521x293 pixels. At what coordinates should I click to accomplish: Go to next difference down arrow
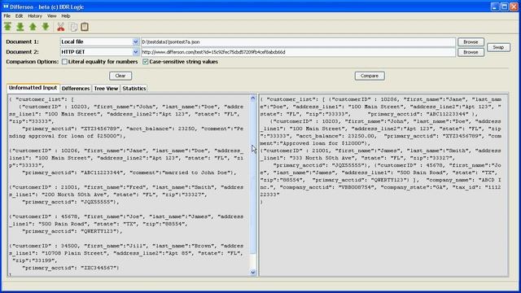pyautogui.click(x=46, y=27)
